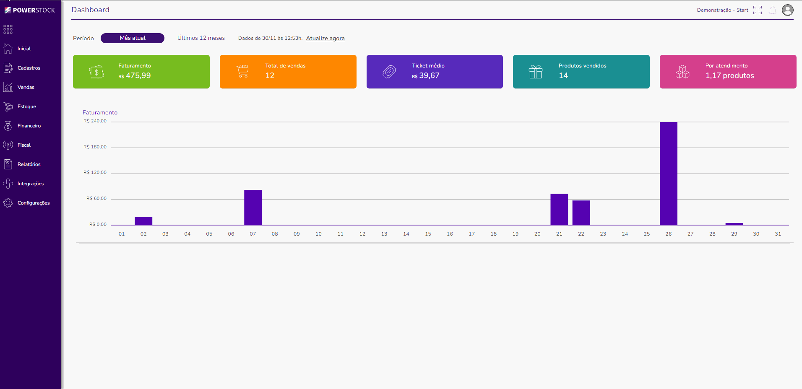The image size is (802, 389).
Task: Open the Relatórios menu label
Action: [x=29, y=164]
